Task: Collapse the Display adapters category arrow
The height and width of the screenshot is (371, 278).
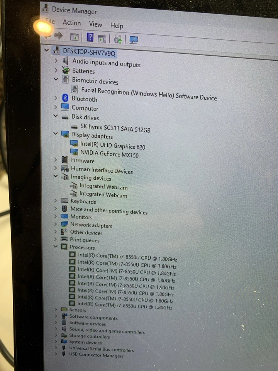Action: coord(56,133)
